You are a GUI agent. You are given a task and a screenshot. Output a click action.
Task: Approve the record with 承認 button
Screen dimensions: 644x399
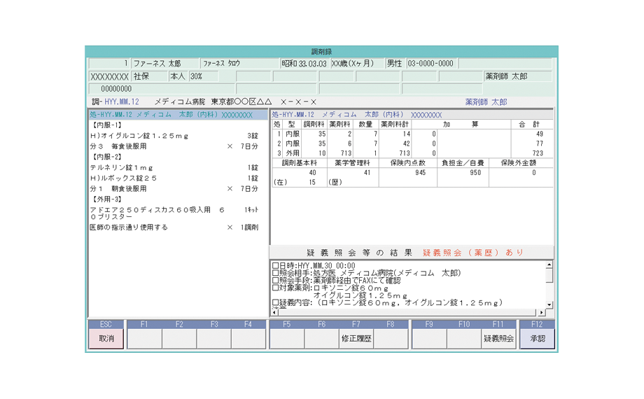537,338
